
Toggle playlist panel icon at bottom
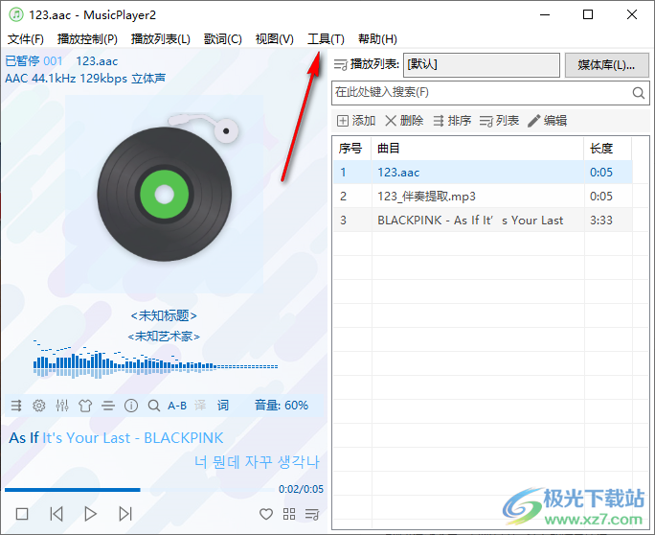coord(312,514)
